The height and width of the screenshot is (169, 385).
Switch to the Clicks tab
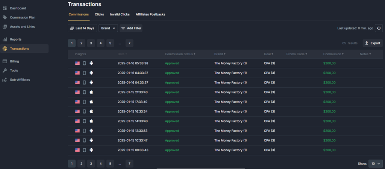click(99, 14)
